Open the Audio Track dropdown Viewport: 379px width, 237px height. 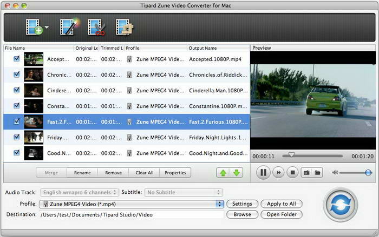pyautogui.click(x=80, y=192)
